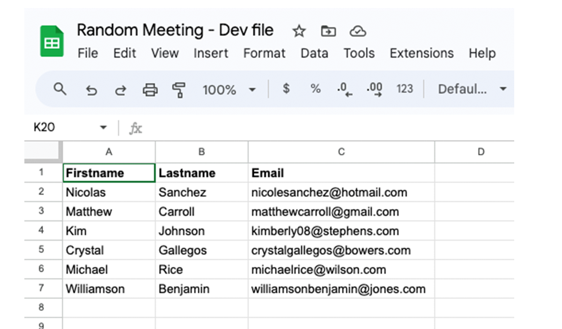The height and width of the screenshot is (329, 562).
Task: Click the Google Sheets home logo
Action: pyautogui.click(x=52, y=41)
